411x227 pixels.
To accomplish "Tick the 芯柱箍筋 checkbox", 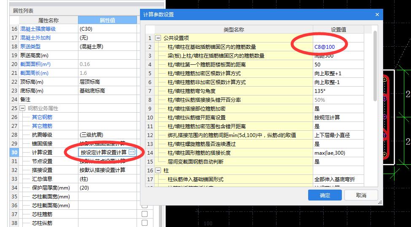I will click(145, 214).
